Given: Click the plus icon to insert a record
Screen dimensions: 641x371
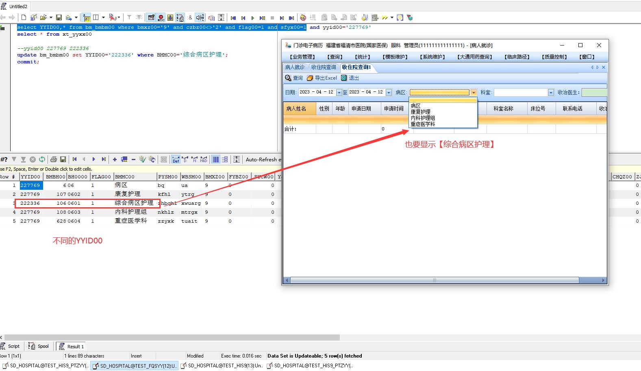Looking at the screenshot, I should [x=115, y=159].
